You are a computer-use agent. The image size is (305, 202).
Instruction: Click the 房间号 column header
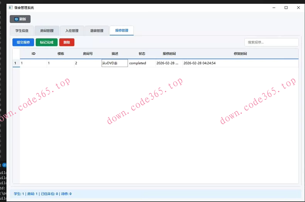click(88, 54)
